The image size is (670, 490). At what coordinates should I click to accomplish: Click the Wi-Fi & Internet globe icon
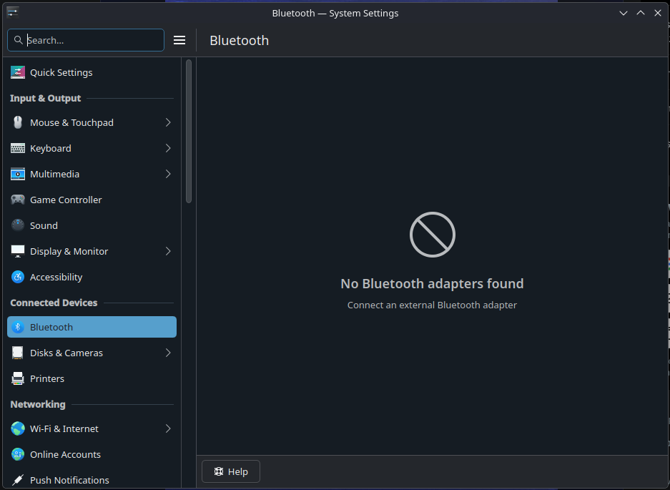18,428
